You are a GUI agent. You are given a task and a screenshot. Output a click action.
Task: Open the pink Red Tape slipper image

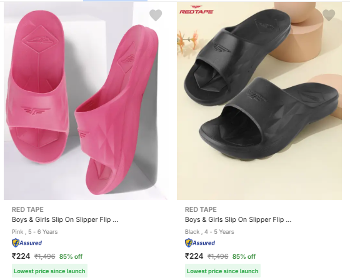click(x=86, y=101)
